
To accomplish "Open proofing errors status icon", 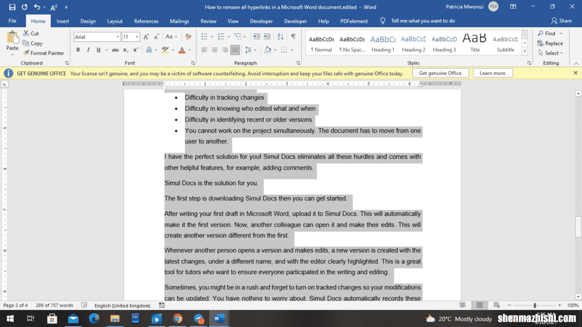I will point(84,305).
